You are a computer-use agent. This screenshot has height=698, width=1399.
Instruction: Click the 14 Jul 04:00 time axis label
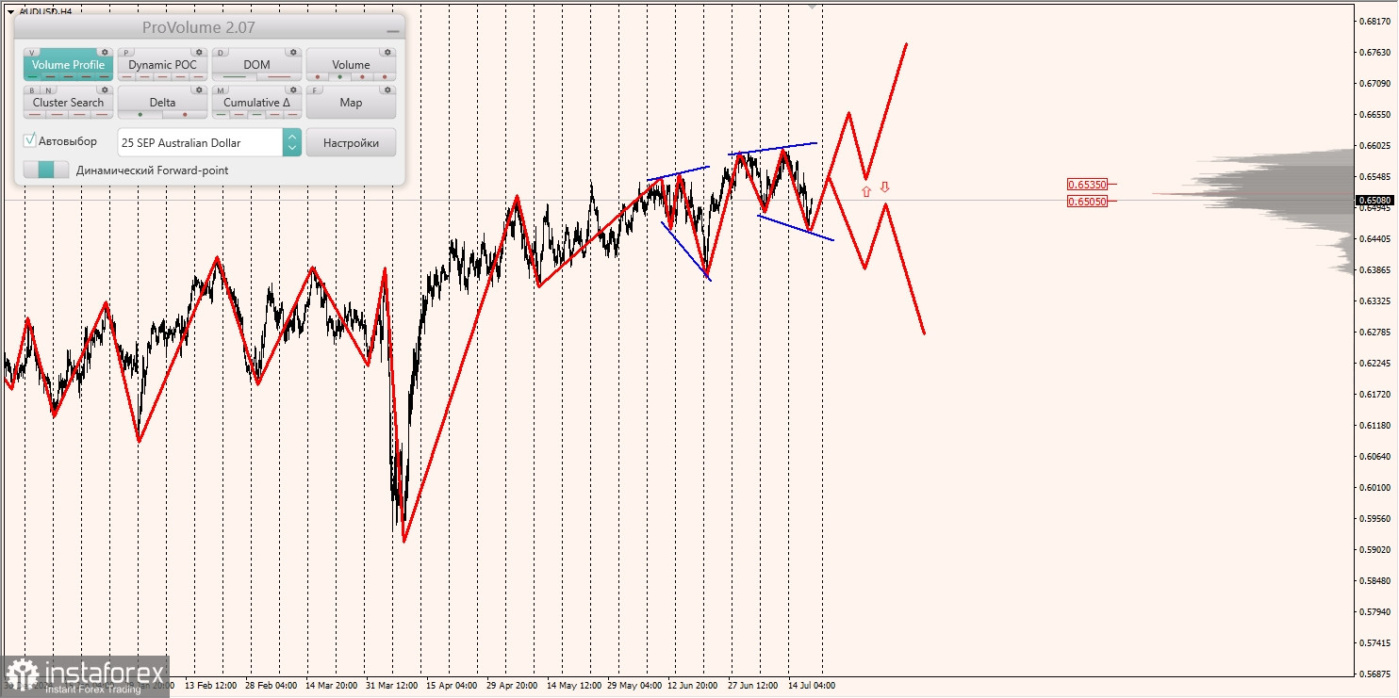811,686
